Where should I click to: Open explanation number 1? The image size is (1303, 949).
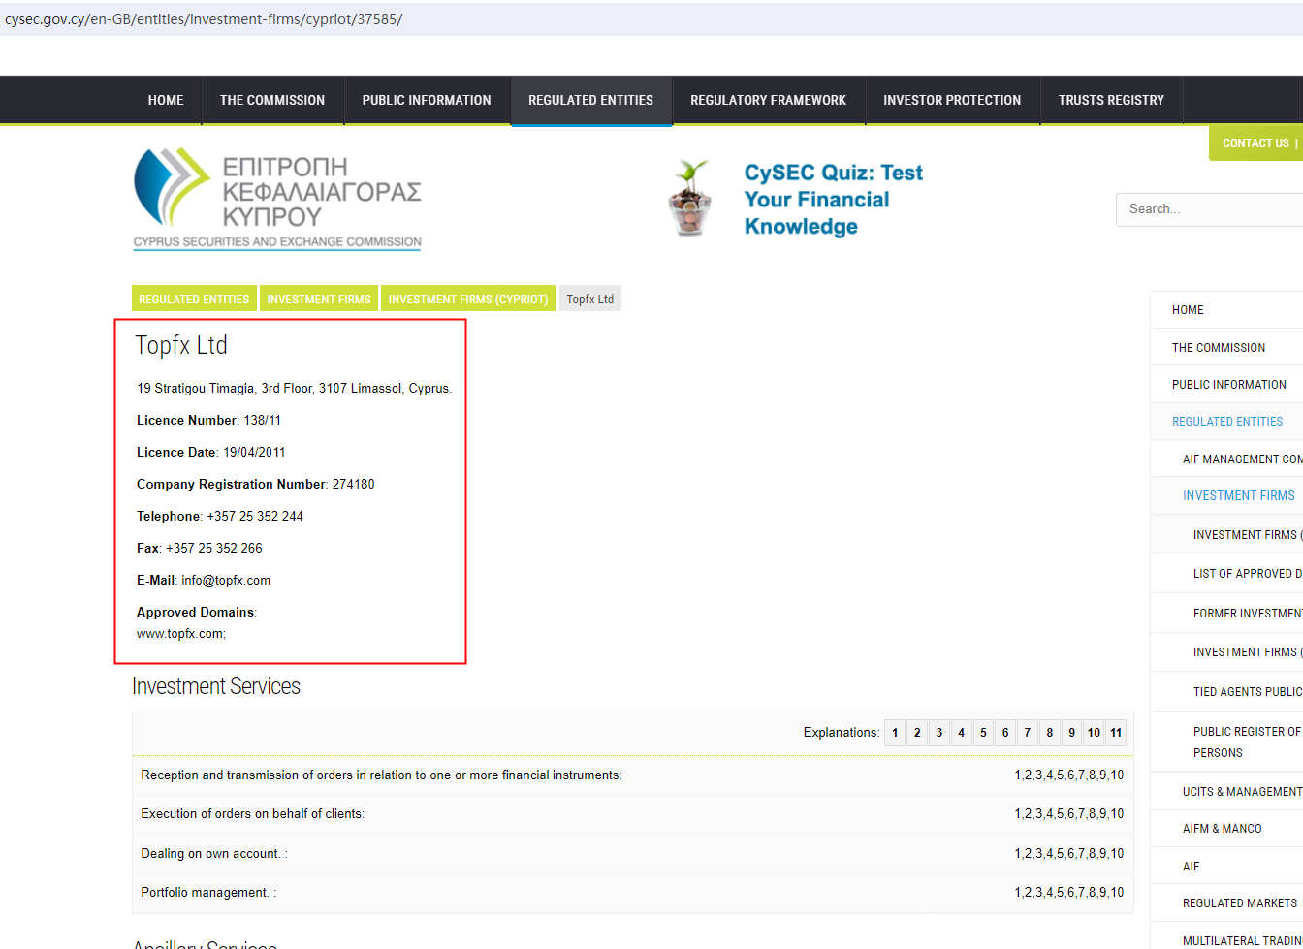[895, 733]
